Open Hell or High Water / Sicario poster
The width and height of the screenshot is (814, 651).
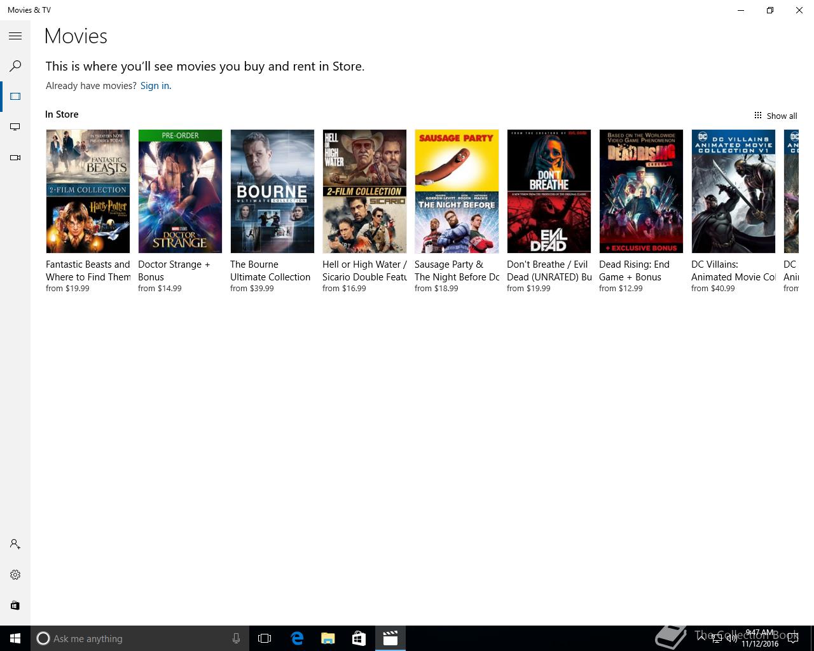tap(364, 191)
